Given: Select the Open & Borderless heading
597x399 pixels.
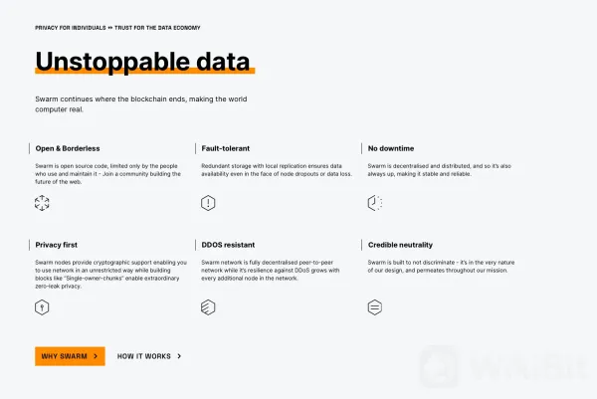Looking at the screenshot, I should (68, 148).
